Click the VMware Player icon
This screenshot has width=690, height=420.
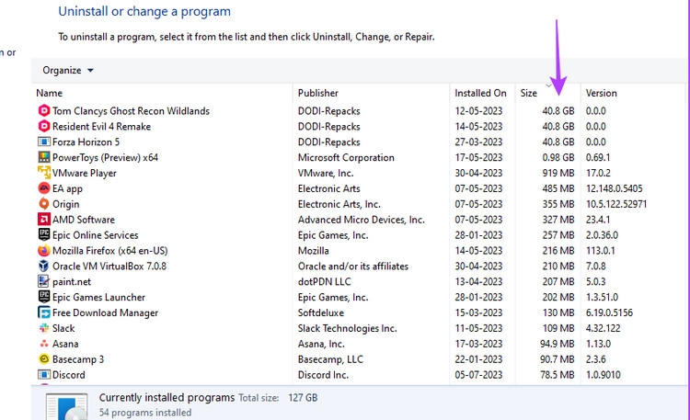pos(43,173)
